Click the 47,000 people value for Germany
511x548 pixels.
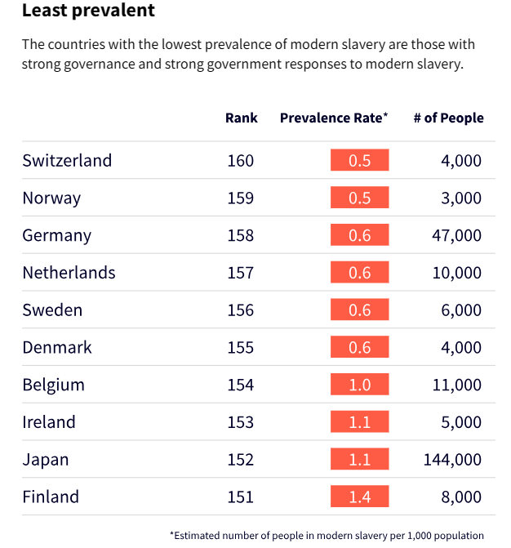(456, 235)
